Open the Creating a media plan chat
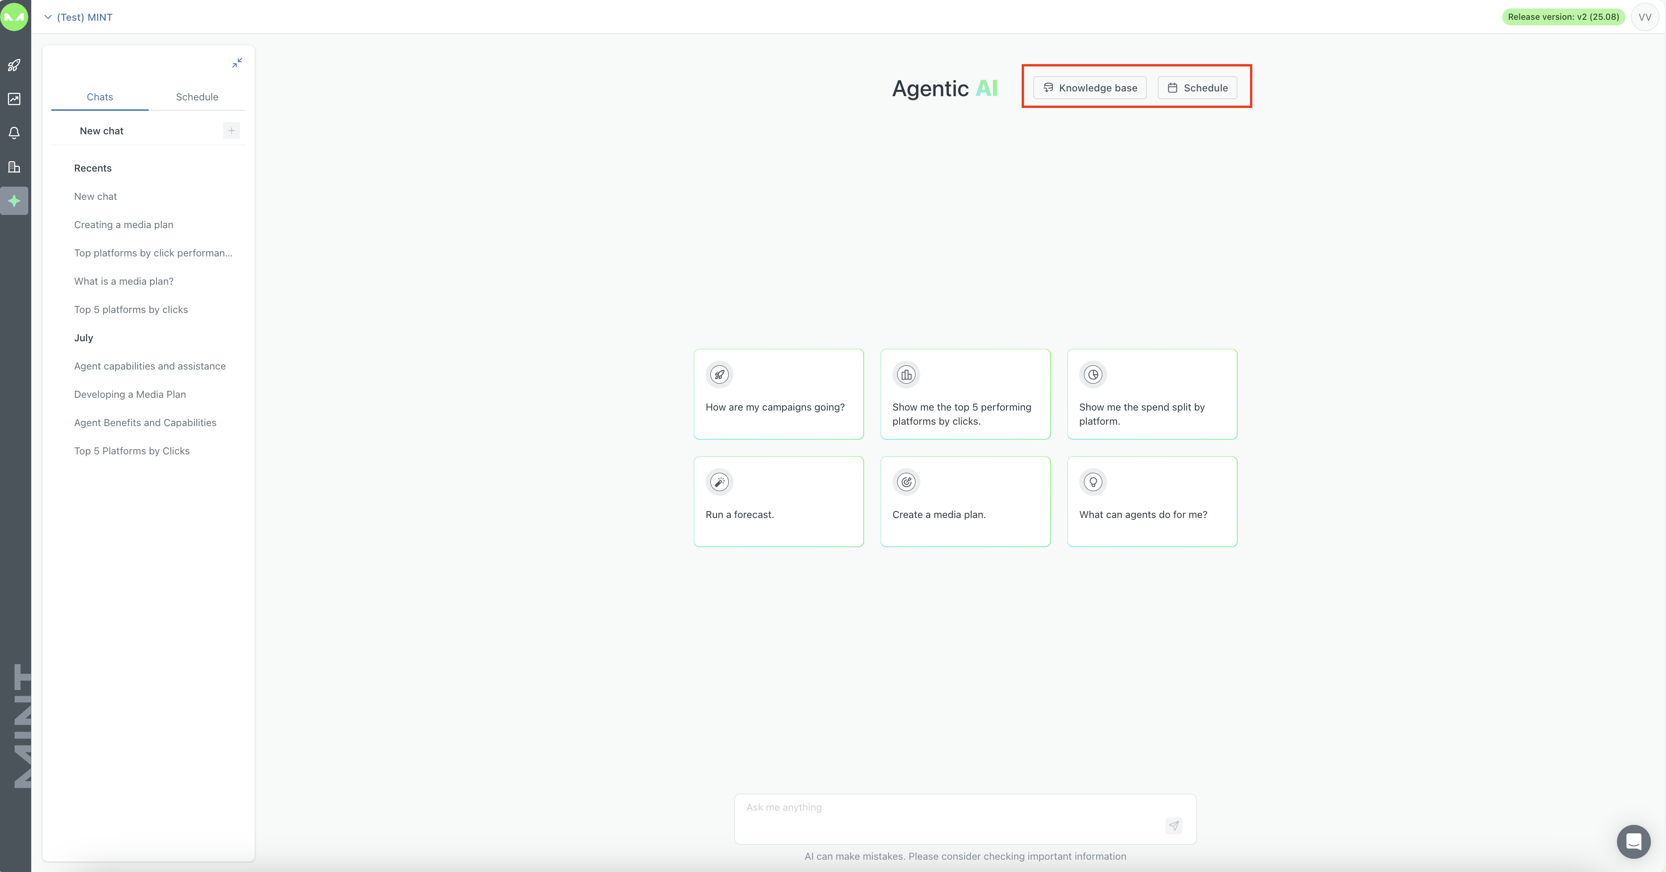 tap(124, 225)
